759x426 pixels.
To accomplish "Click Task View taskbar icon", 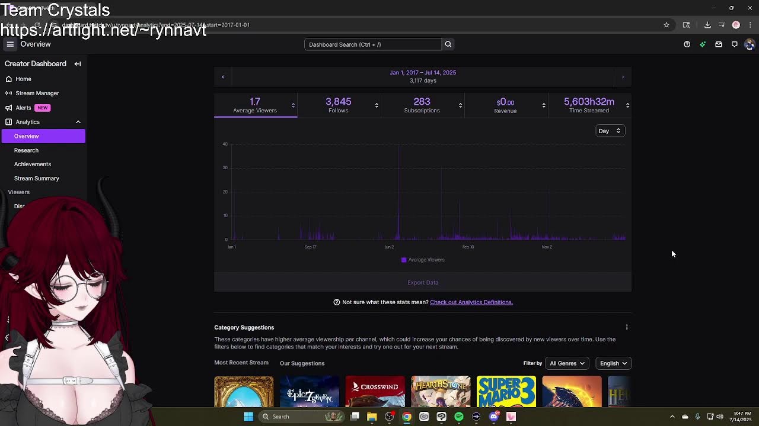I will click(355, 417).
